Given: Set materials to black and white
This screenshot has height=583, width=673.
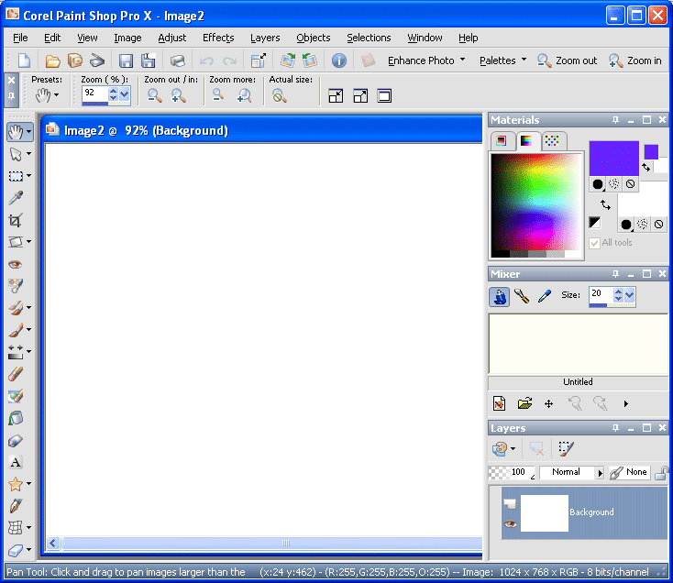Looking at the screenshot, I should click(x=594, y=223).
